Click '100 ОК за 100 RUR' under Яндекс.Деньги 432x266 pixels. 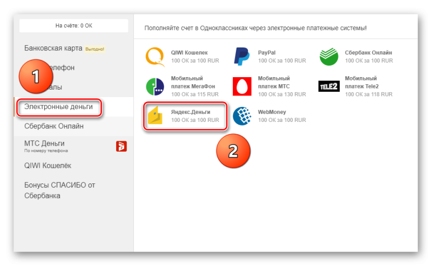coord(195,120)
